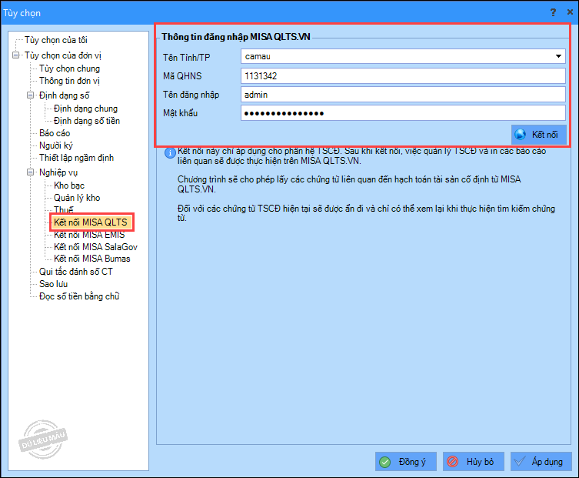Collapse the Nghiệp vụ tree node
This screenshot has height=478, width=579.
coord(30,172)
